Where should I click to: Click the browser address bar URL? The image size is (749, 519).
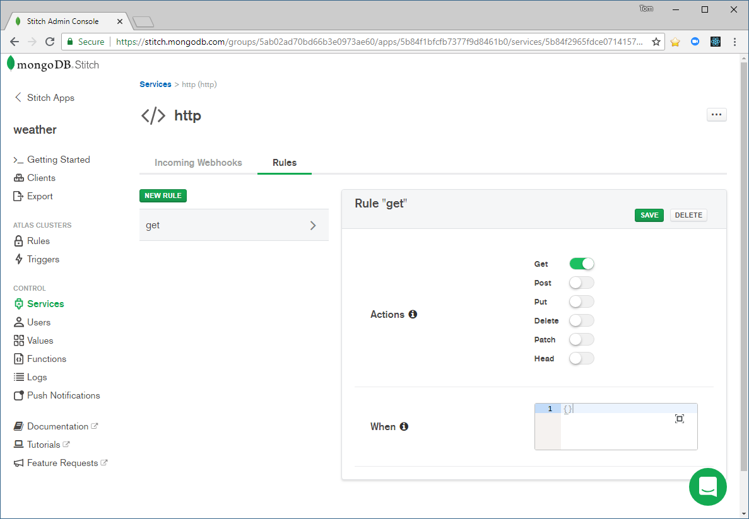[x=380, y=42]
